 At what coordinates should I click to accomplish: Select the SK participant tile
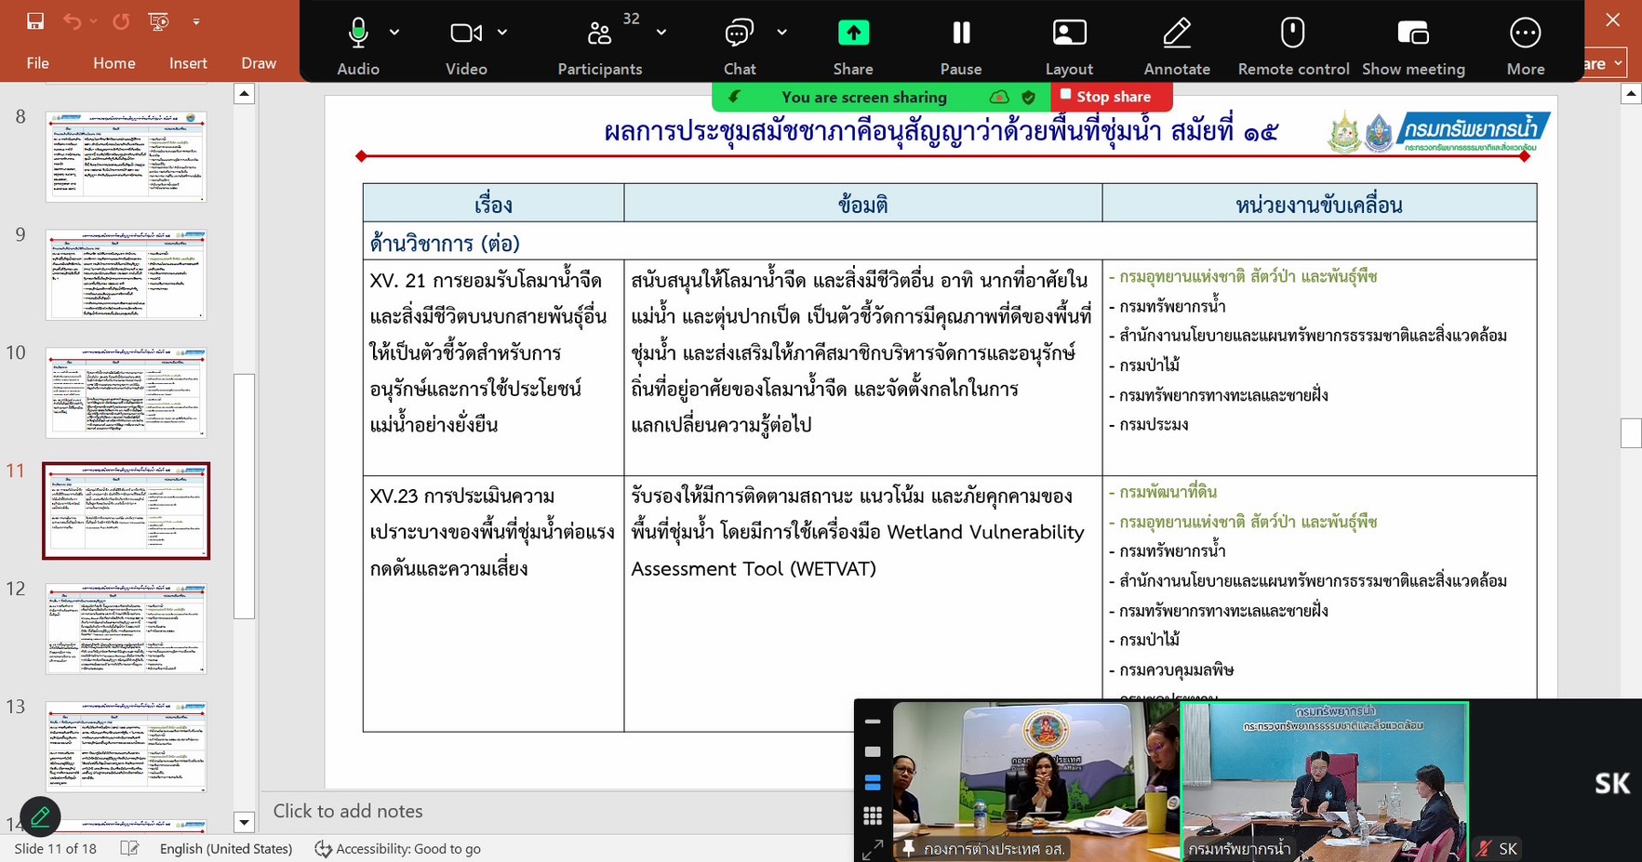coord(1555,781)
